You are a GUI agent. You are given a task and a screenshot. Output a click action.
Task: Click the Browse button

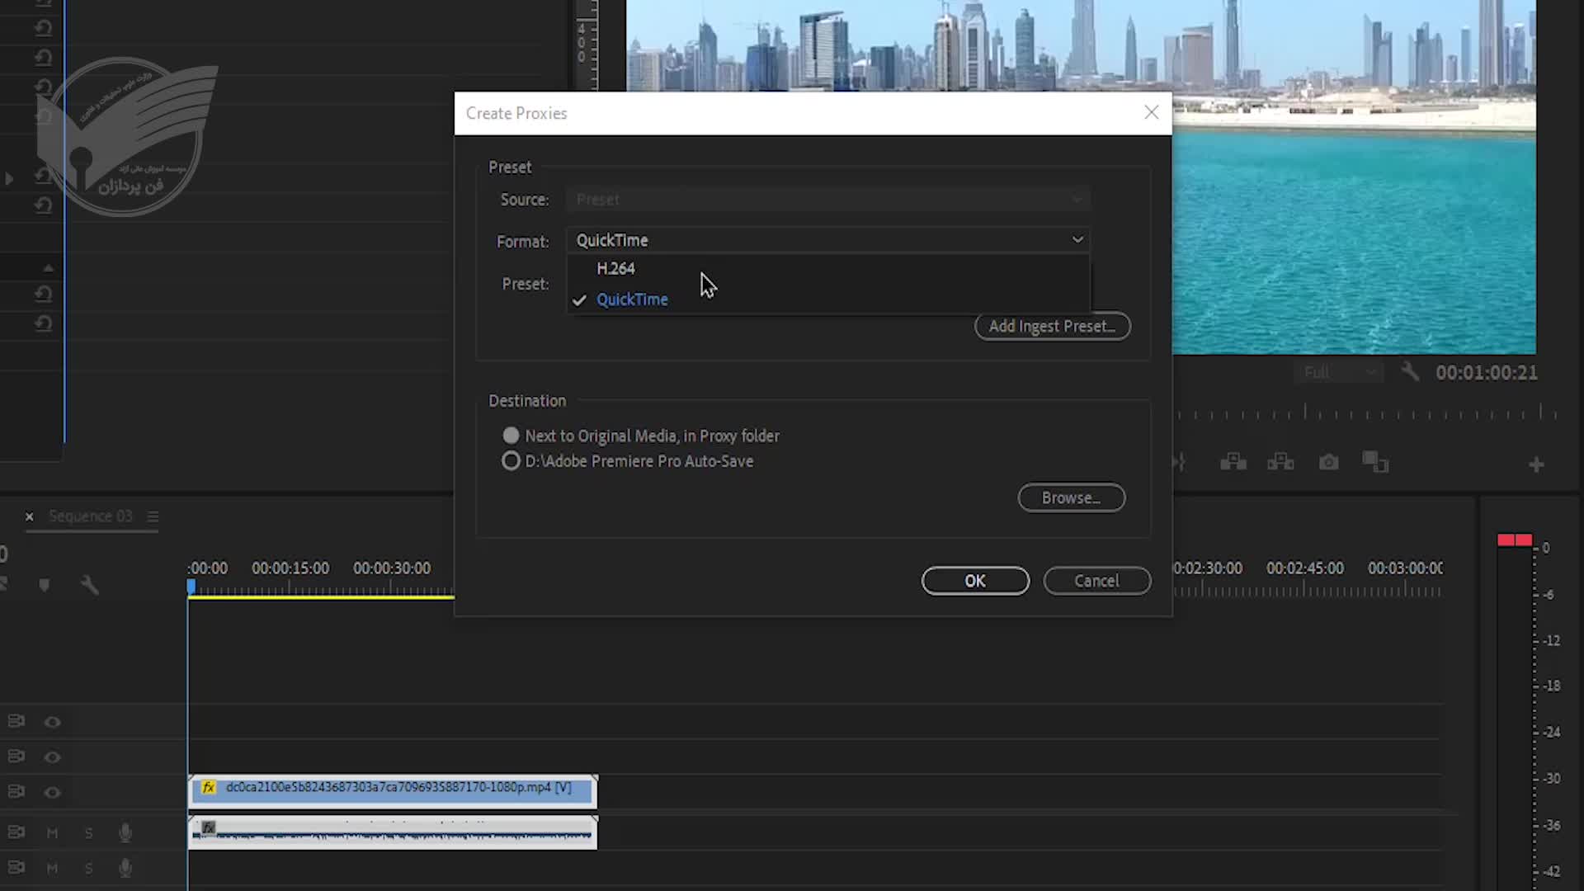[x=1071, y=498]
